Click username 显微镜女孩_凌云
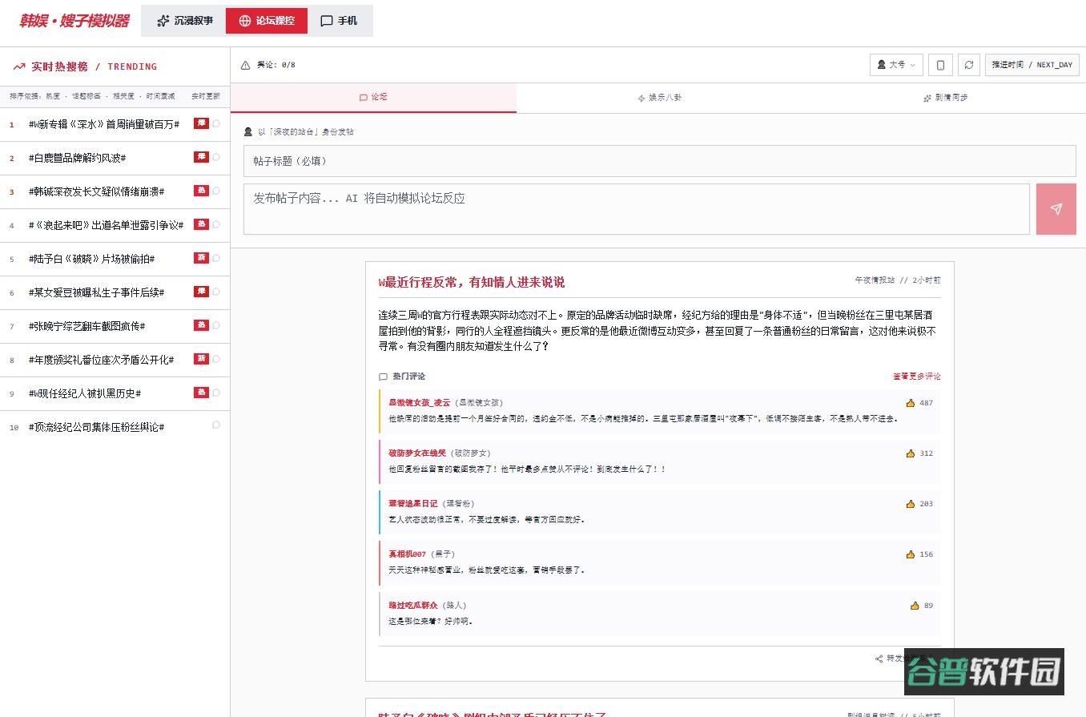The height and width of the screenshot is (717, 1086). tap(420, 403)
